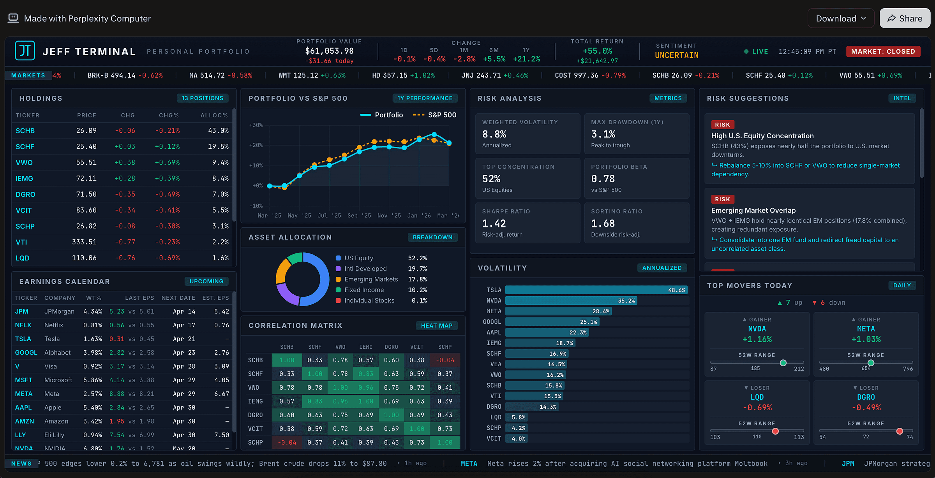The height and width of the screenshot is (478, 935).
Task: Click the UPCOMING tag in Earnings Calendar
Action: (206, 281)
